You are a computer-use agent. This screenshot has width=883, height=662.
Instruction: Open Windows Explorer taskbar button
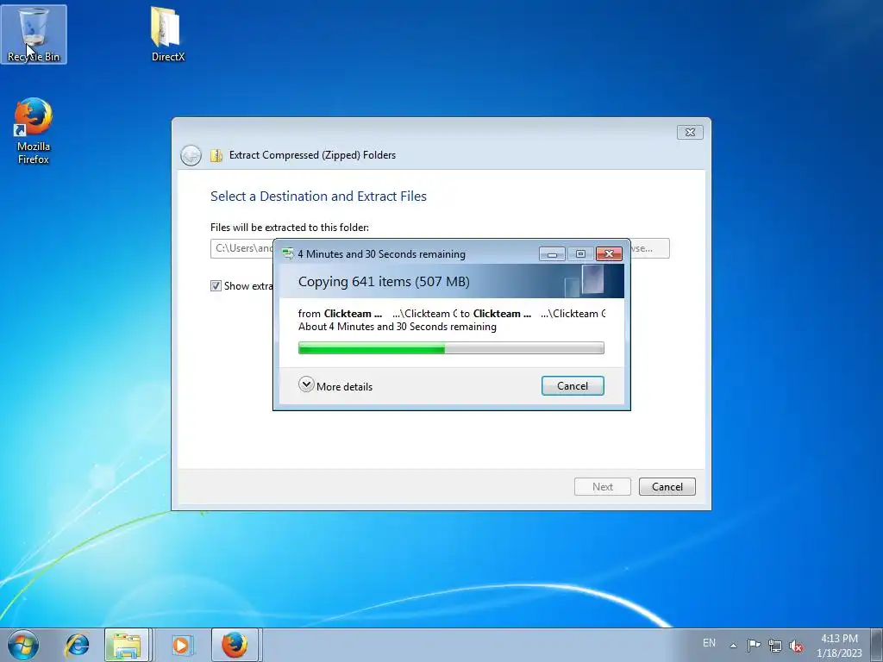point(127,645)
